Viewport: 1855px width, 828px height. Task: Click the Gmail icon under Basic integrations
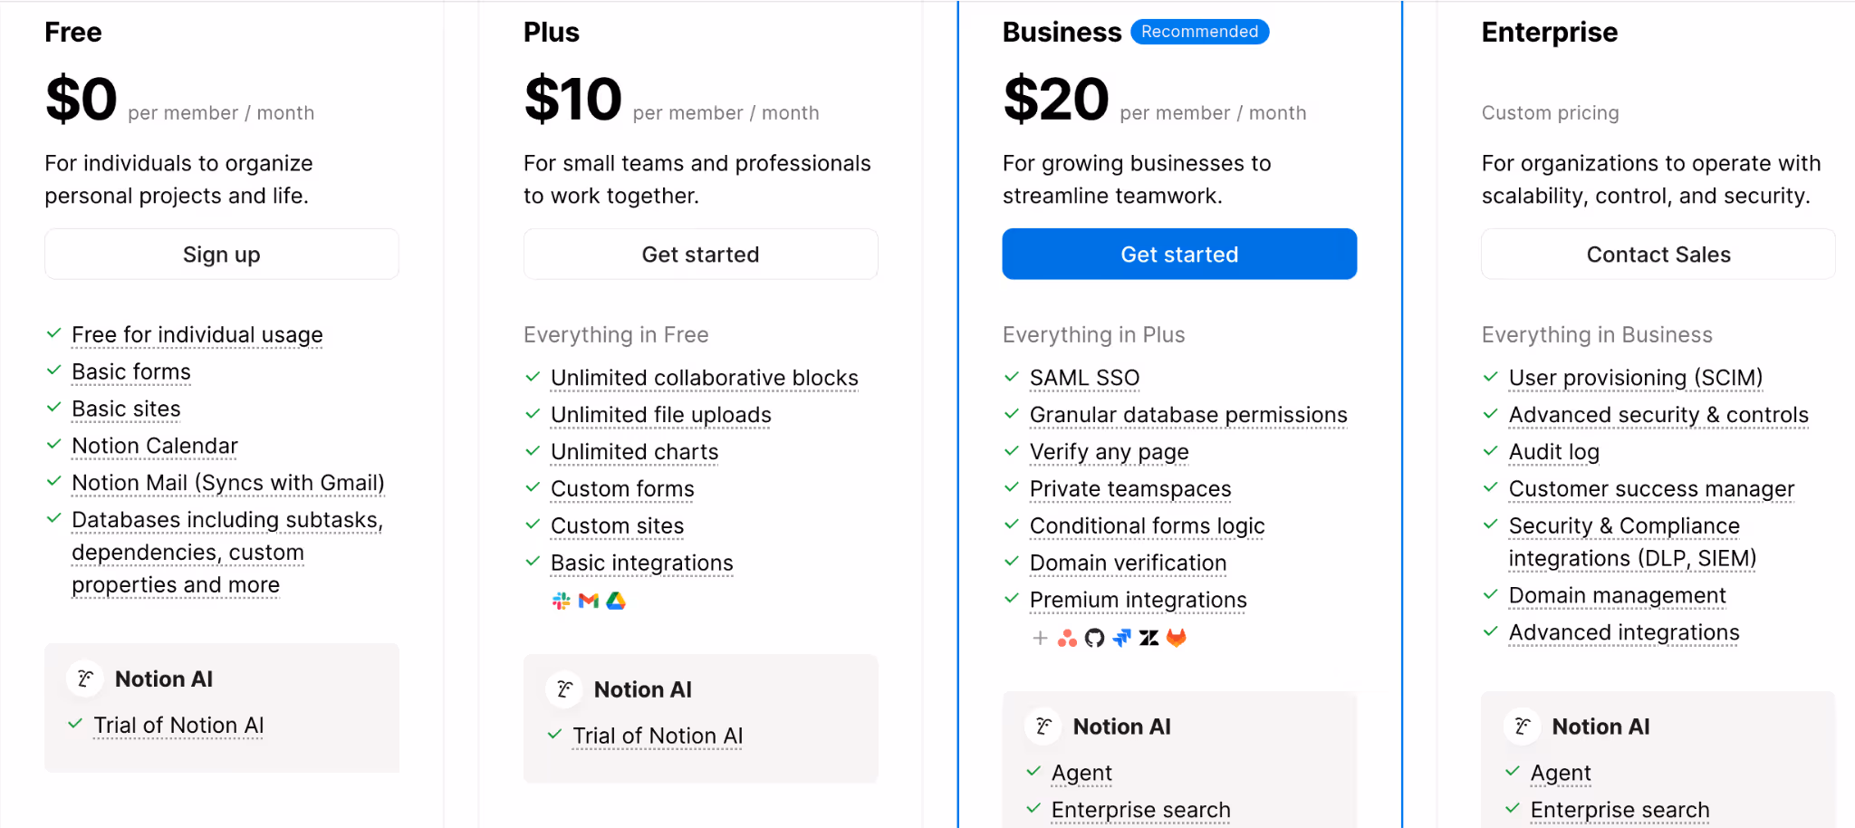tap(589, 601)
